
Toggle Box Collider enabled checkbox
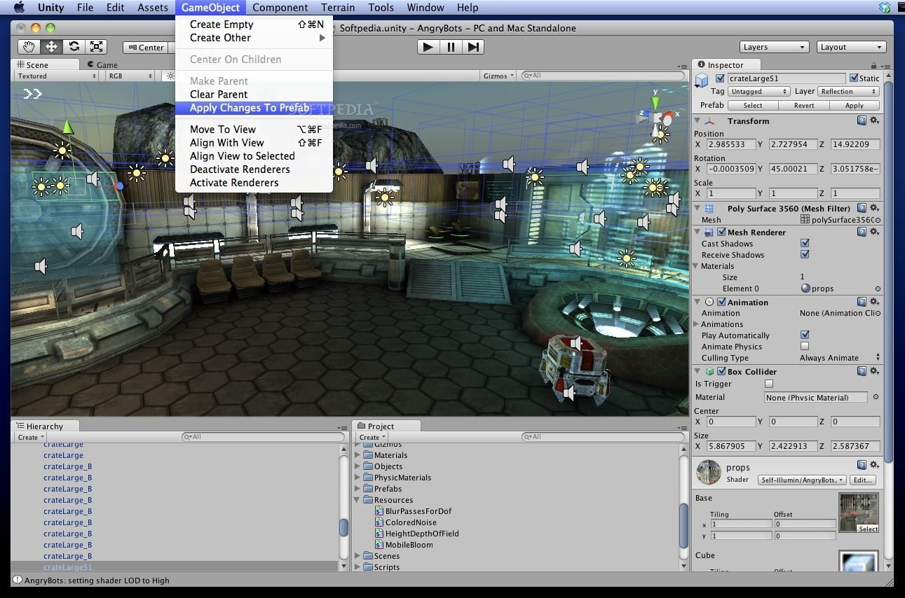pyautogui.click(x=721, y=371)
